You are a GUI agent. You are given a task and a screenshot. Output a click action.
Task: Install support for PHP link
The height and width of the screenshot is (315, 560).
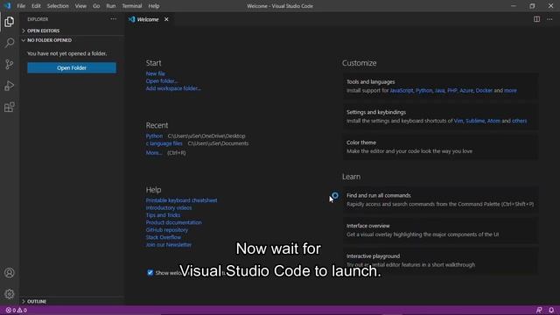[452, 90]
